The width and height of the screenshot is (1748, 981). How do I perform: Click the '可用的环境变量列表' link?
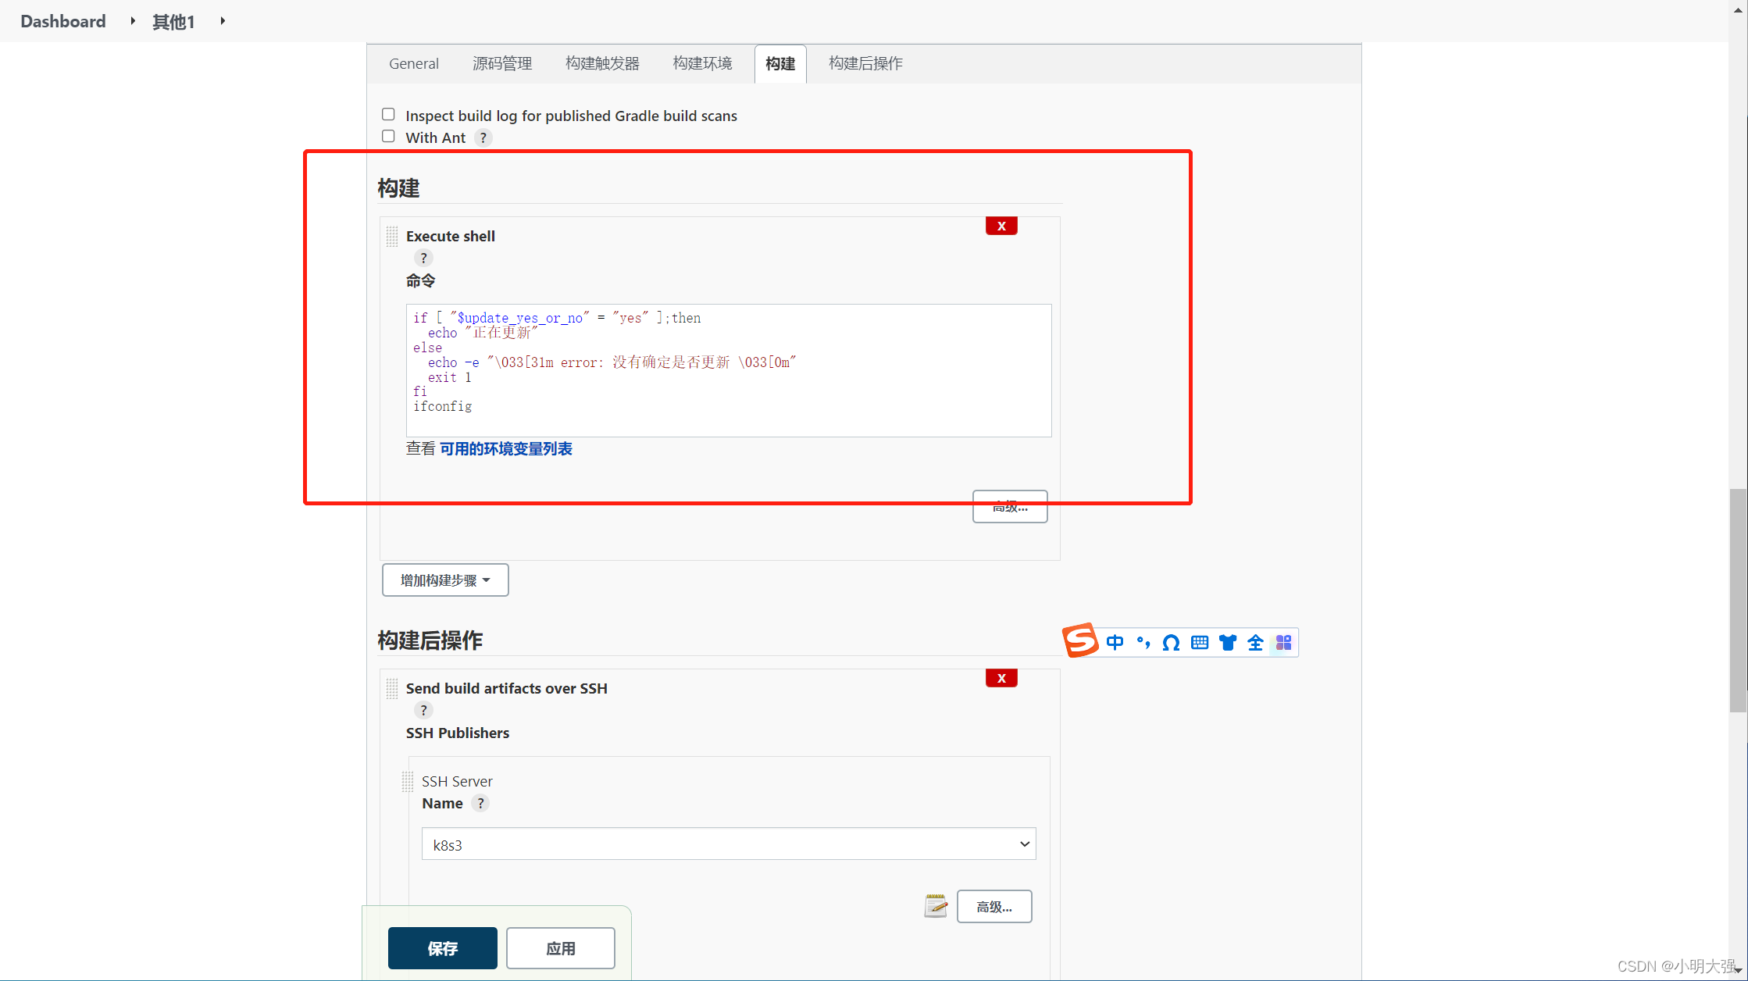(x=505, y=448)
